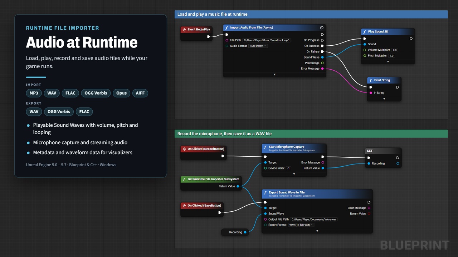Expand the Play Sound 2D node options
Screen dimensions: 458x257
click(388, 62)
